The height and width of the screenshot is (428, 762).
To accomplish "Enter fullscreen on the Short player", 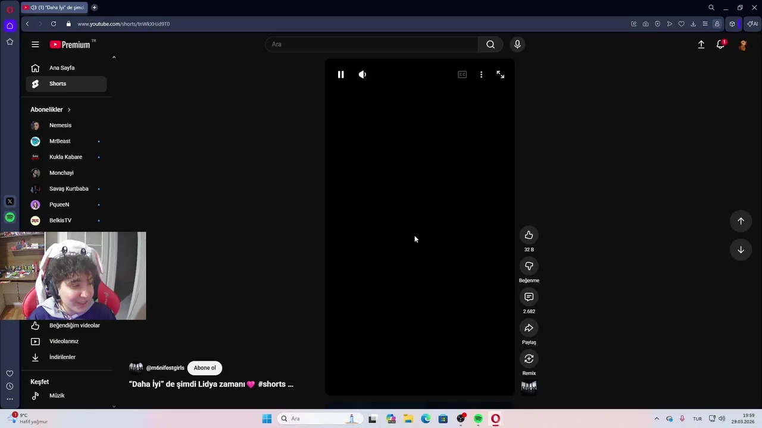I will pos(500,74).
